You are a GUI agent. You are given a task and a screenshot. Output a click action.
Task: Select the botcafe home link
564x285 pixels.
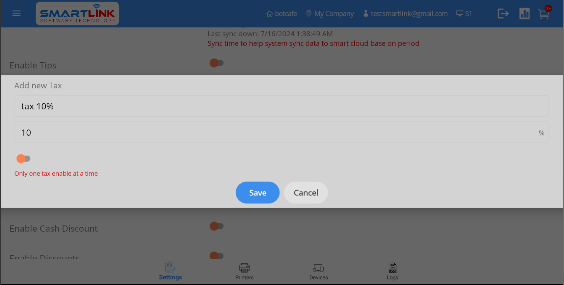pyautogui.click(x=282, y=14)
